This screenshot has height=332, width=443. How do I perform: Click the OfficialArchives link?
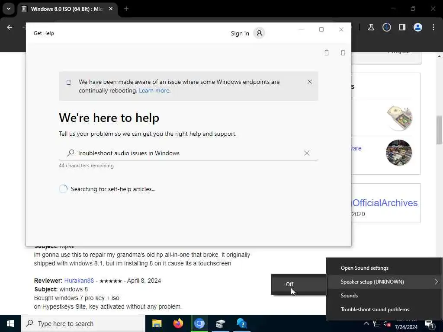pyautogui.click(x=385, y=203)
